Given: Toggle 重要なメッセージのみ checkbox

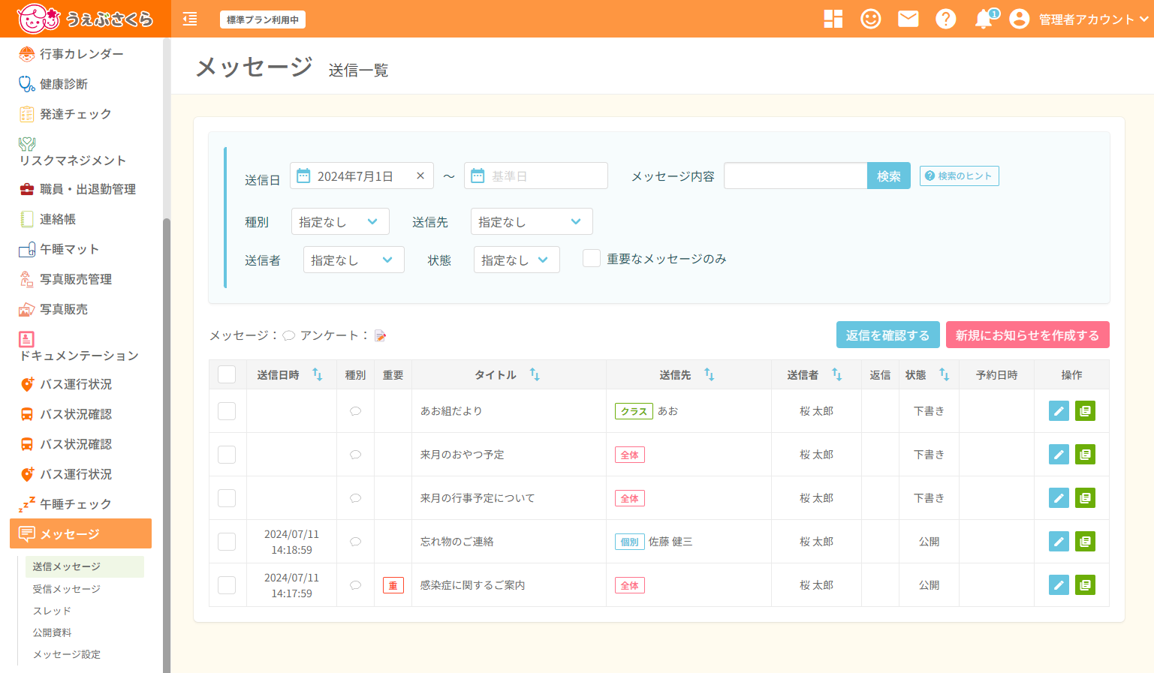Looking at the screenshot, I should click(x=592, y=258).
